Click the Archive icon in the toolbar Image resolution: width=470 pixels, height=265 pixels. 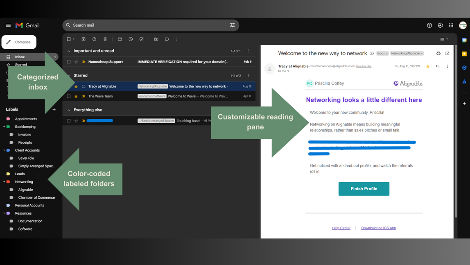click(x=84, y=39)
